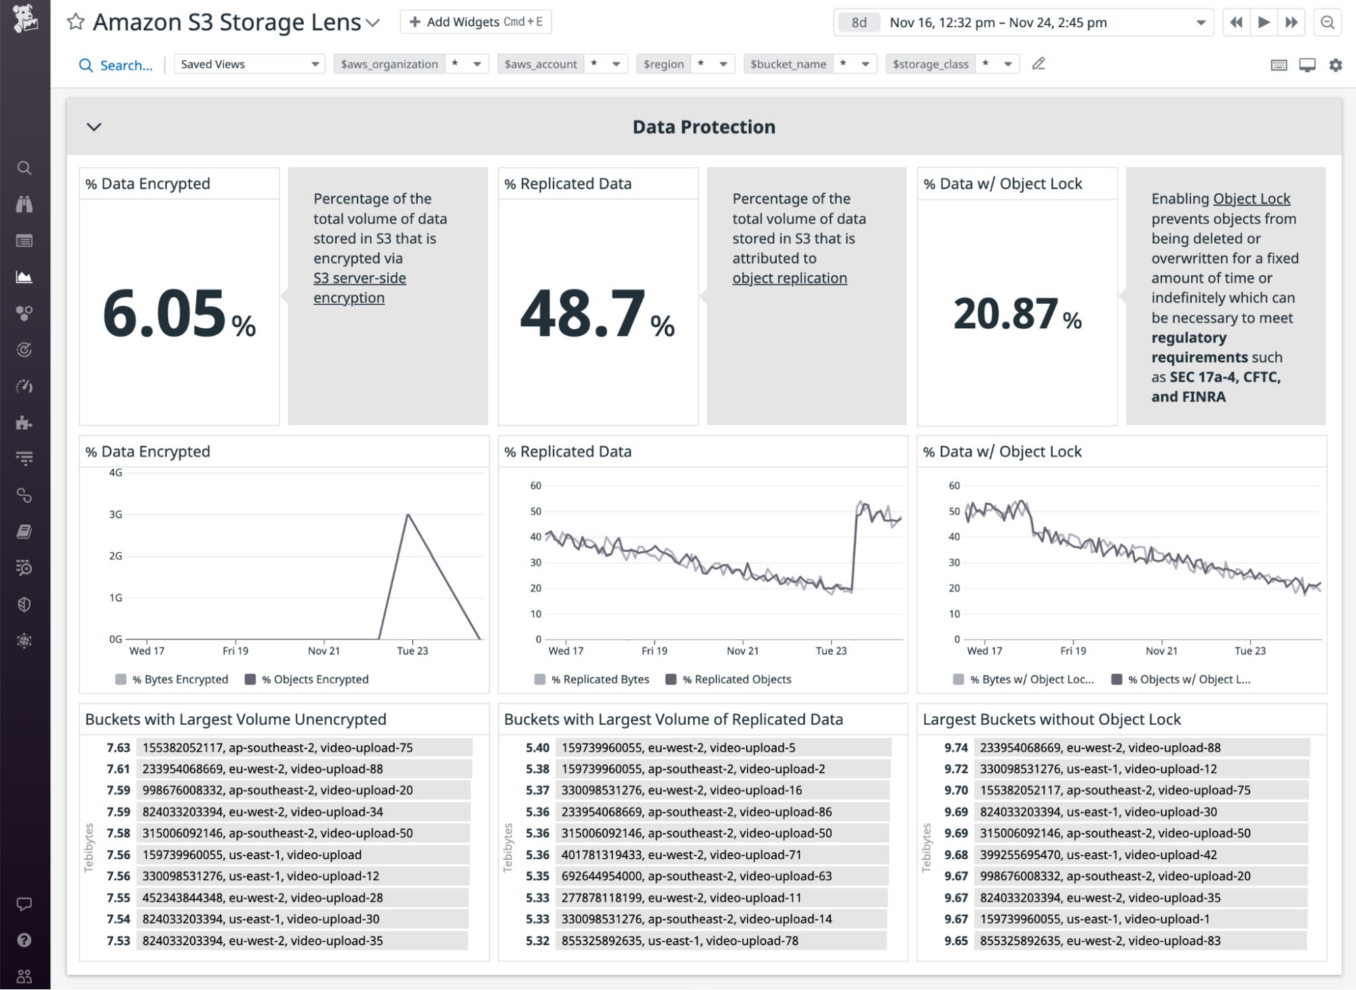Select the Integrations puzzle-piece icon in the sidebar
This screenshot has width=1356, height=990.
(x=25, y=423)
